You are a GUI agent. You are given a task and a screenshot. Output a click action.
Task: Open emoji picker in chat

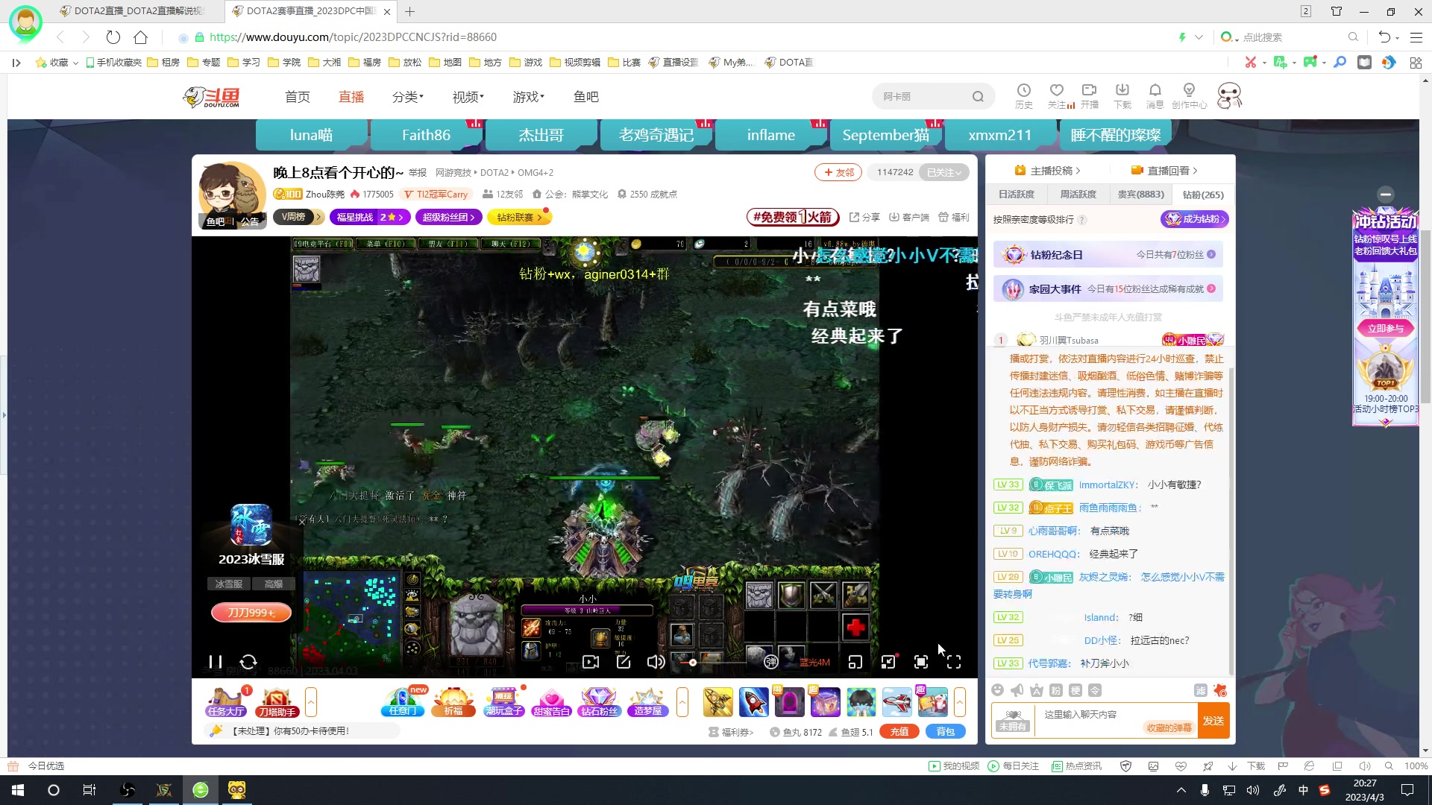(x=998, y=690)
